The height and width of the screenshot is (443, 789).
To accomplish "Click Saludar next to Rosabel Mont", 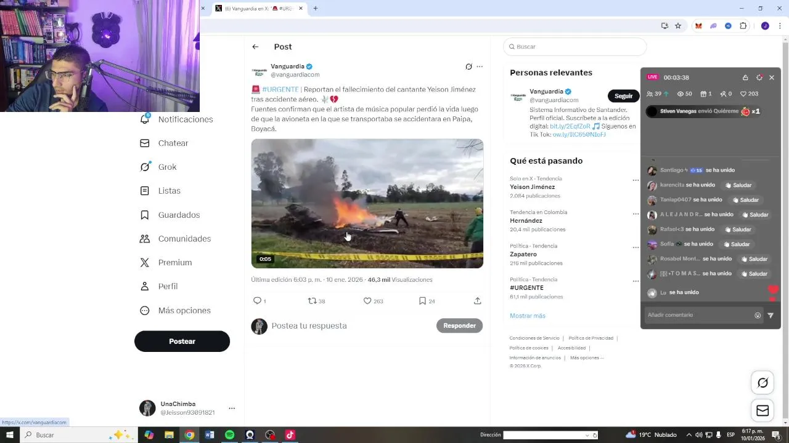I will (x=755, y=259).
